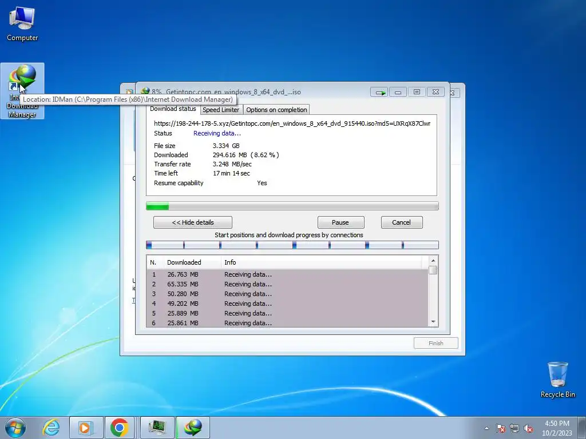Select the Internet Download Manager taskbar button
Viewport: 586px width, 439px height.
tap(193, 428)
